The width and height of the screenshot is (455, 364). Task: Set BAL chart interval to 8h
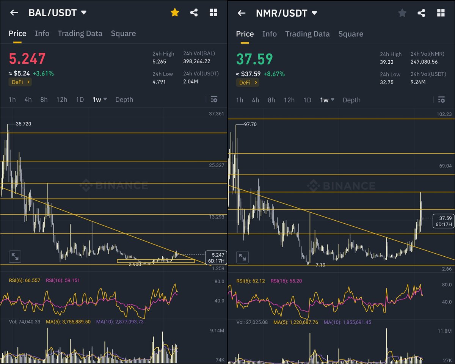[44, 99]
